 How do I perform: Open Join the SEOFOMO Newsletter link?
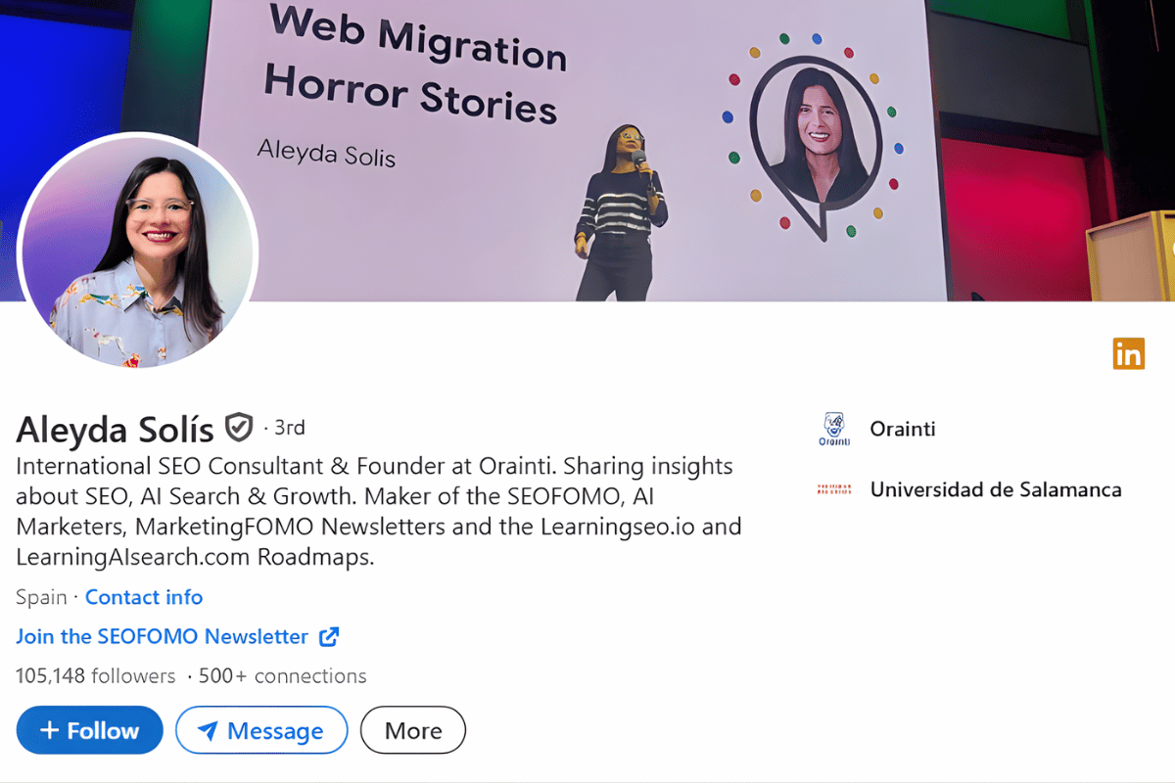162,636
